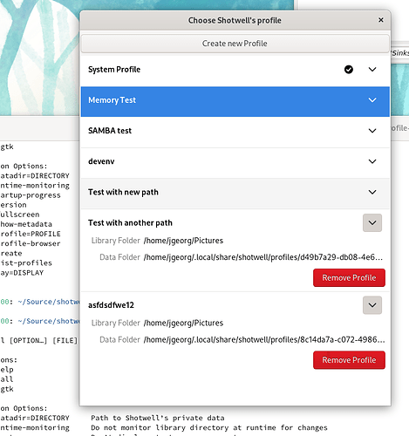Collapse Test with another path details
The height and width of the screenshot is (436, 409).
[372, 223]
